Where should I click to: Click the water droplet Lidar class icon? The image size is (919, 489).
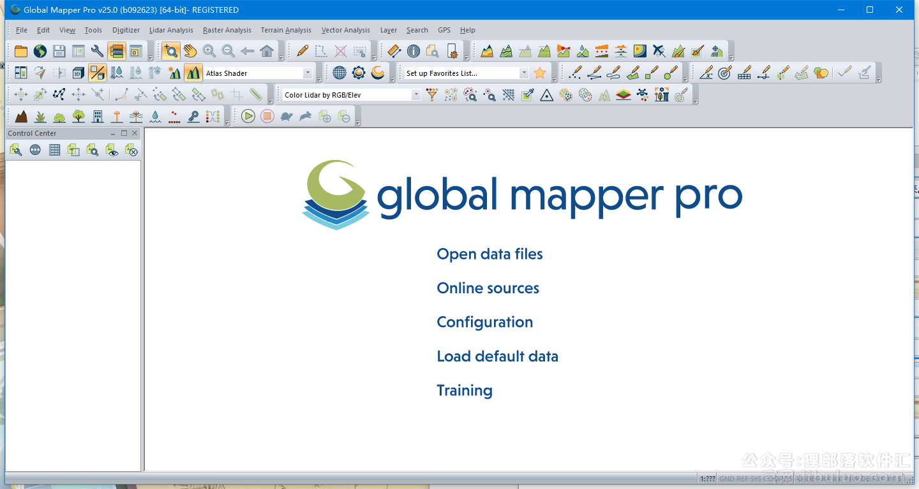[x=155, y=116]
